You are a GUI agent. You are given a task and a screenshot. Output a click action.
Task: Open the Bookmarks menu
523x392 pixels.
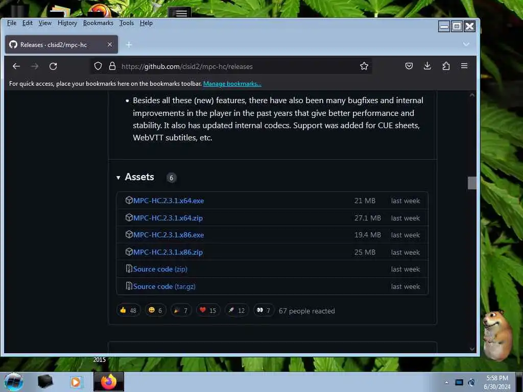pos(98,23)
